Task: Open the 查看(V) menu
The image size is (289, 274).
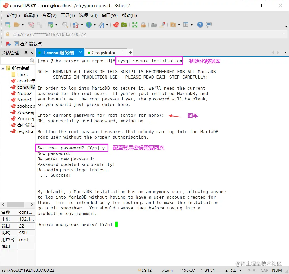Action: coord(49,15)
